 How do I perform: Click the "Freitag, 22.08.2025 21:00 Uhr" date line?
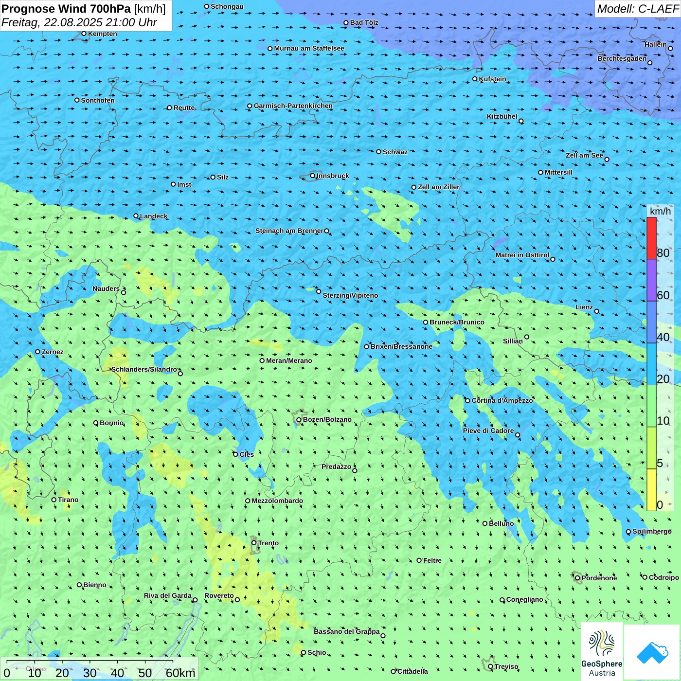[79, 22]
